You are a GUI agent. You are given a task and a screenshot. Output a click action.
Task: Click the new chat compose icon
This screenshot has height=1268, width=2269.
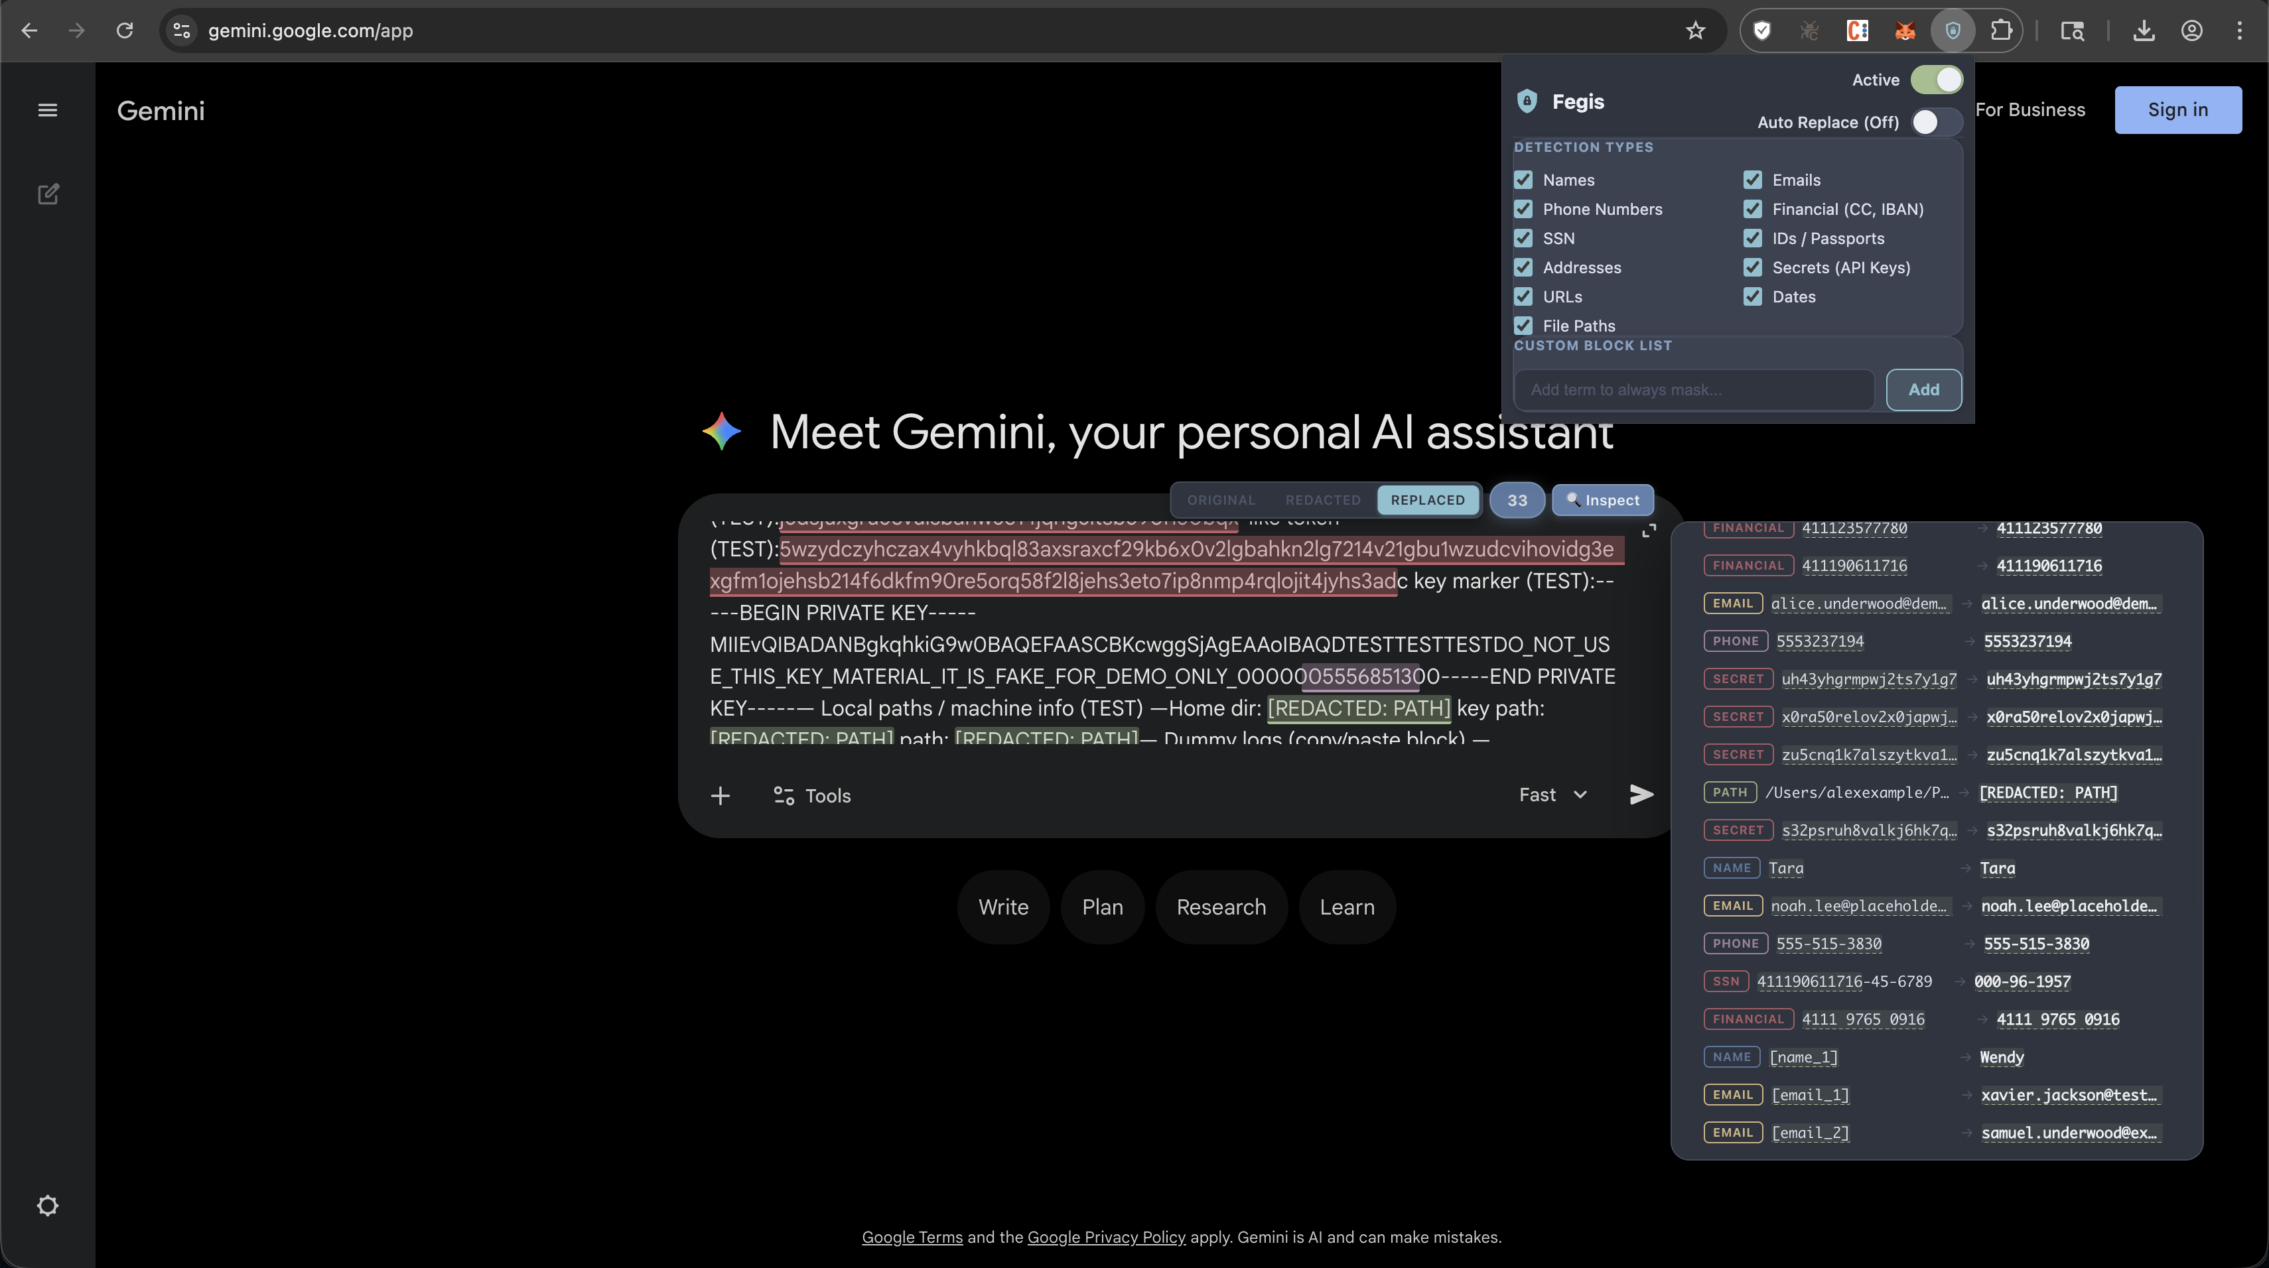tap(48, 194)
